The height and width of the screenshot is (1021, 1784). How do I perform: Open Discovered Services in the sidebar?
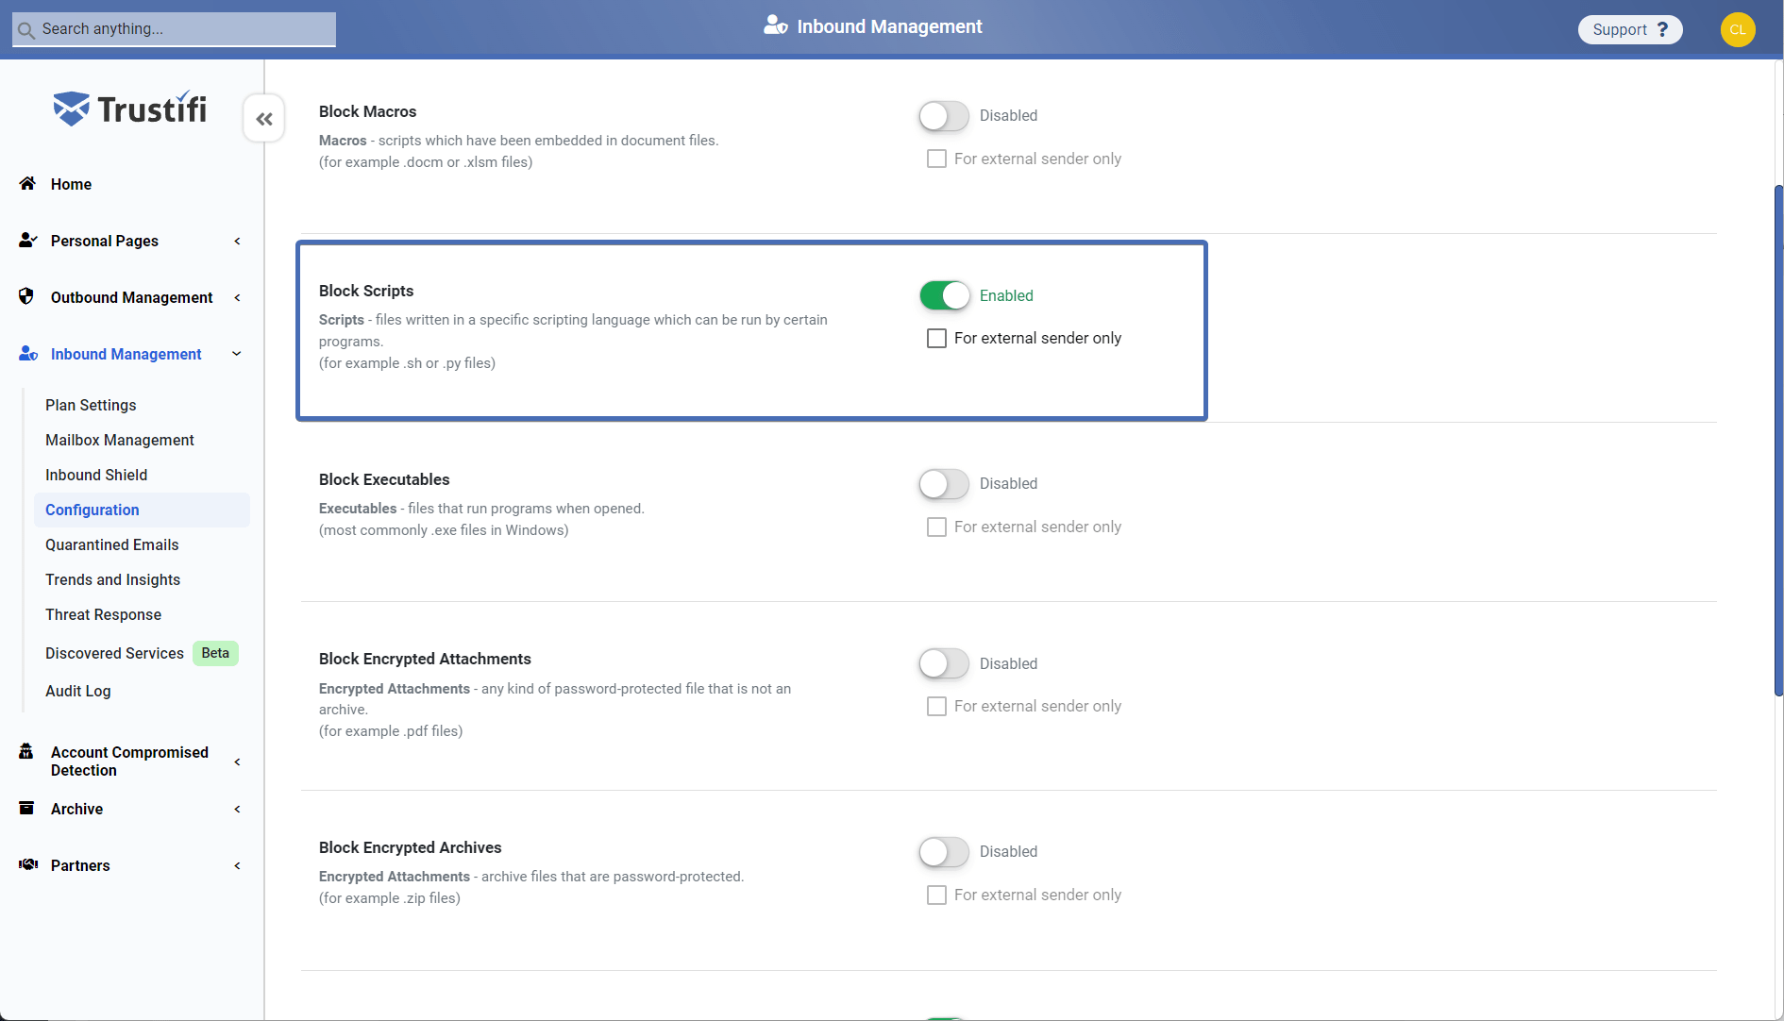point(114,653)
